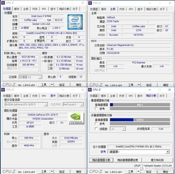Close the graphics CPU-Z window
The height and width of the screenshot is (174, 175).
click(83, 89)
